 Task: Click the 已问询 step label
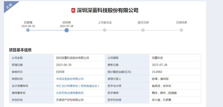click(x=67, y=23)
